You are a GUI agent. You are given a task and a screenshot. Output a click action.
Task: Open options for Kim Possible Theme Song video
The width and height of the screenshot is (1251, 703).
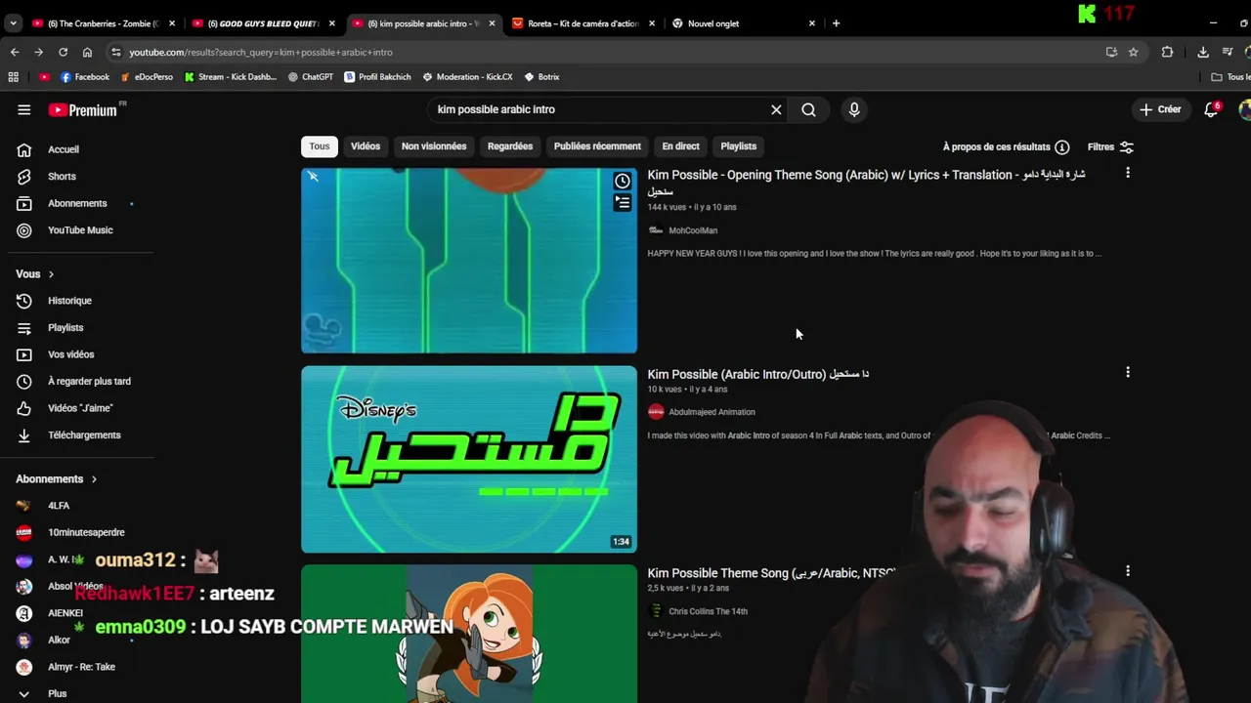tap(1128, 571)
